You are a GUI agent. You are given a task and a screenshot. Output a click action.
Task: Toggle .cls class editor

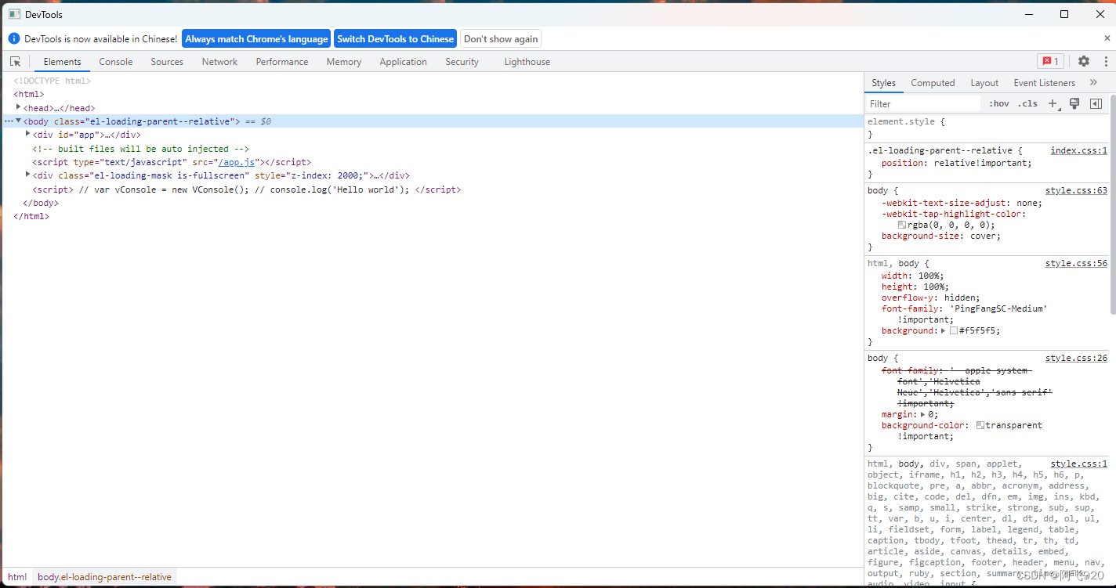tap(1027, 103)
